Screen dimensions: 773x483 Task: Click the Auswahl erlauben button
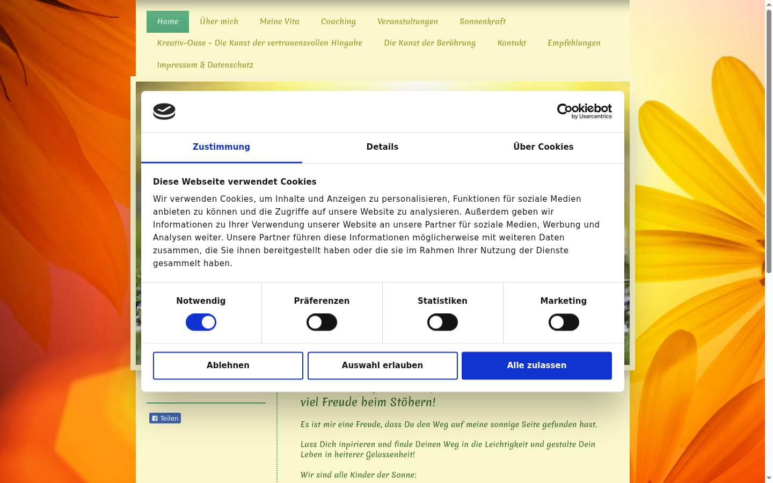382,365
